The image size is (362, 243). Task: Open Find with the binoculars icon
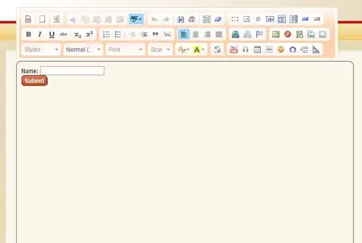(x=180, y=19)
